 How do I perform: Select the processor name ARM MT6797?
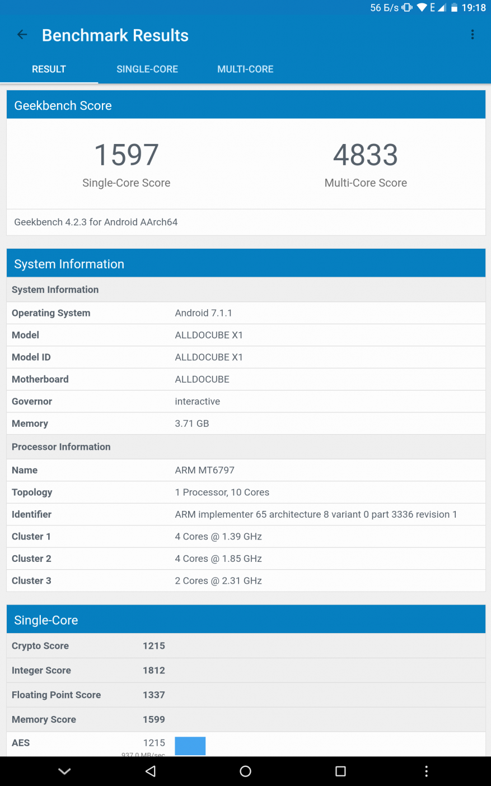[205, 470]
